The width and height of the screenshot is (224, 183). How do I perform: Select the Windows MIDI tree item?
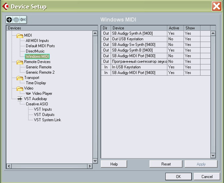tap(37, 56)
